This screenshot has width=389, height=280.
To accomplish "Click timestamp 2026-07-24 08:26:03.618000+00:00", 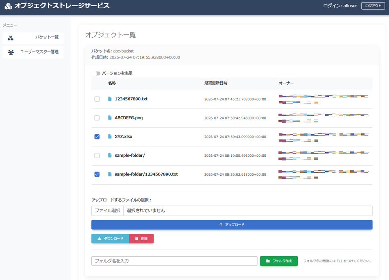I will pos(235,175).
